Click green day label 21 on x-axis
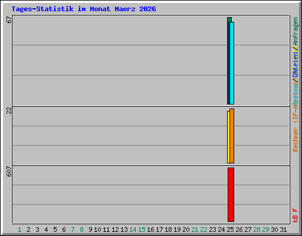302x236 pixels. click(x=195, y=230)
